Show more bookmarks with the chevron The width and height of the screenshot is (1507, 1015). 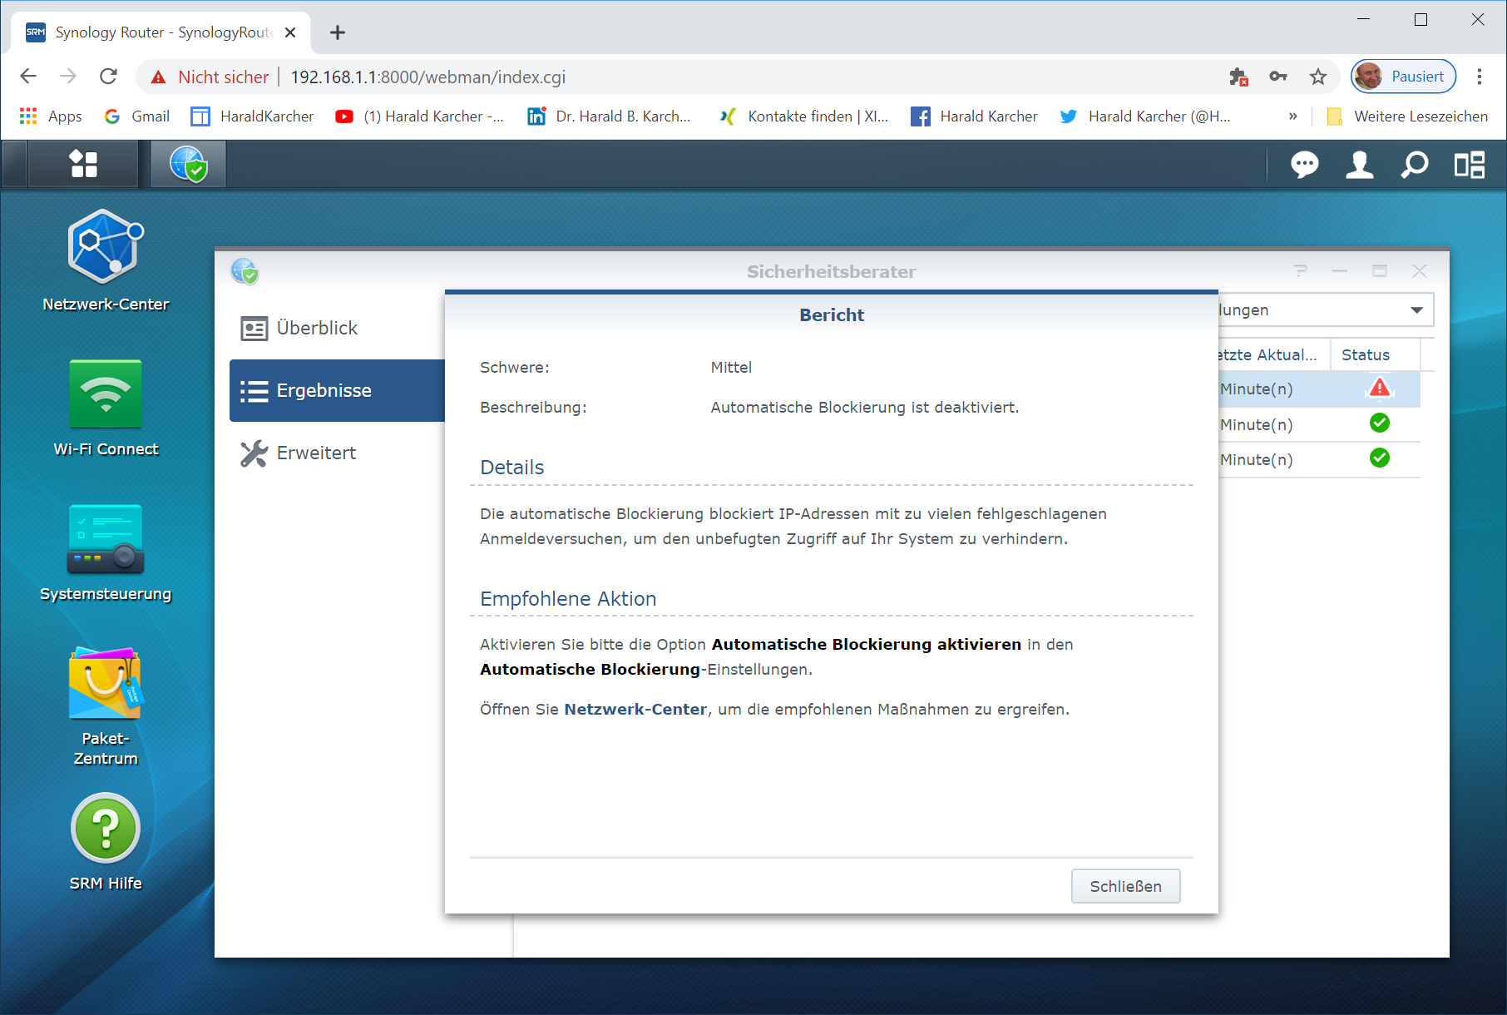[1292, 116]
